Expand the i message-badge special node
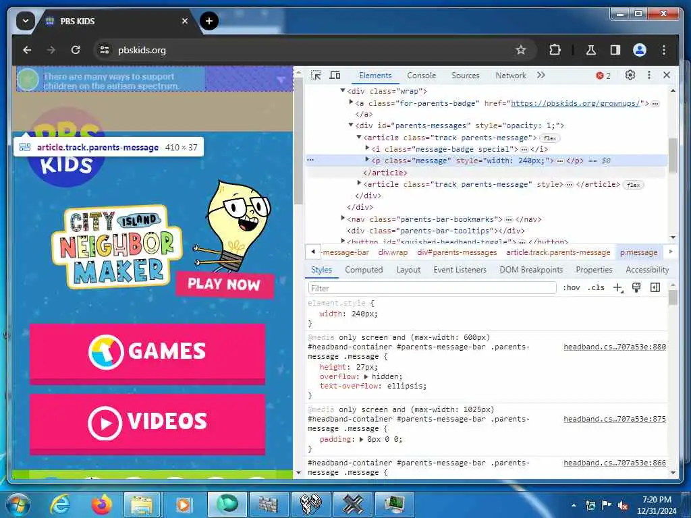 coord(368,148)
